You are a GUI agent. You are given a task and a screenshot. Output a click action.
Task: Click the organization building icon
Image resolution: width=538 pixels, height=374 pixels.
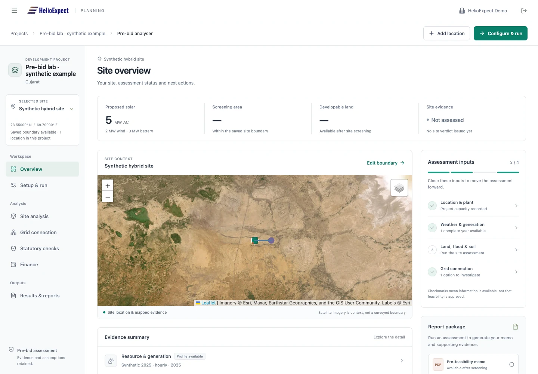tap(462, 11)
